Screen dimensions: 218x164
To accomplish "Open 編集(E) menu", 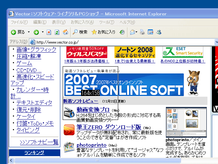I will [40, 22].
